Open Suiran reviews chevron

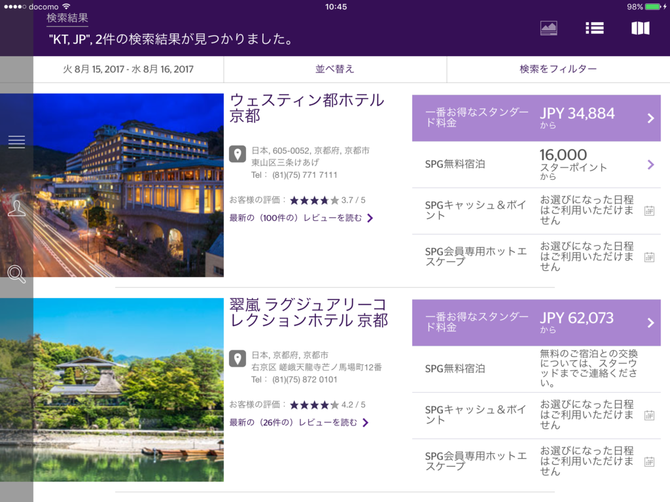click(x=365, y=423)
